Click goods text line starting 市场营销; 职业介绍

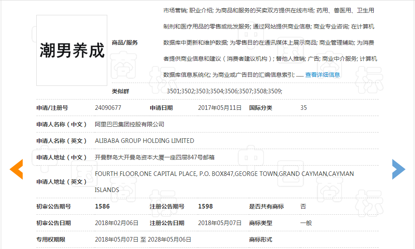pos(269,11)
